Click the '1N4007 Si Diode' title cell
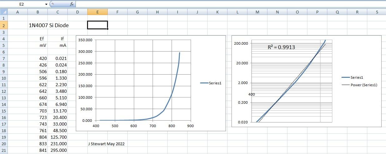Viewport: 386px width, 154px height. click(48, 26)
